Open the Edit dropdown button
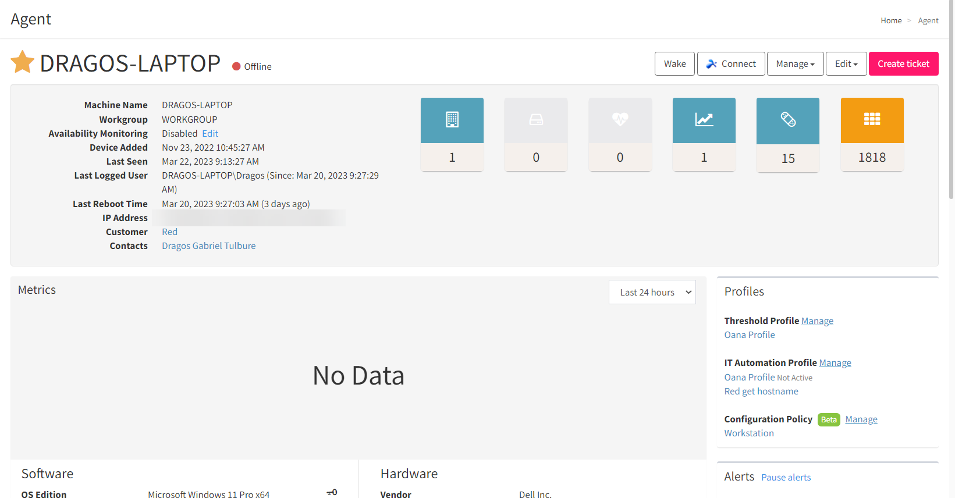Screen dimensions: 955x498 (x=846, y=64)
